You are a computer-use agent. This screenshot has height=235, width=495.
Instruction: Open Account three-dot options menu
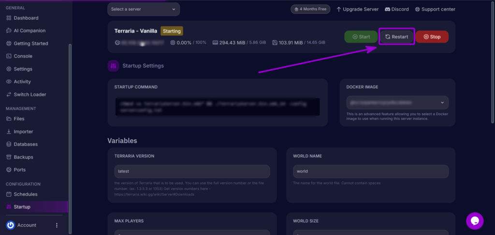(57, 225)
